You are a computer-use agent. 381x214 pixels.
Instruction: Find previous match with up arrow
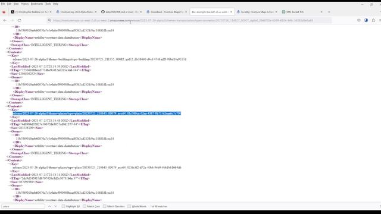tap(49, 206)
